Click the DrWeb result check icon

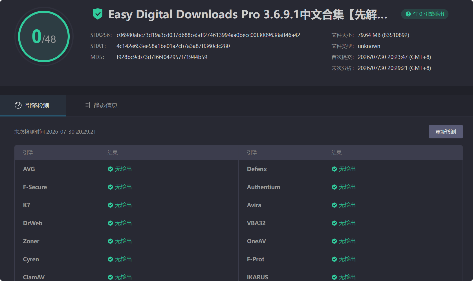[110, 223]
